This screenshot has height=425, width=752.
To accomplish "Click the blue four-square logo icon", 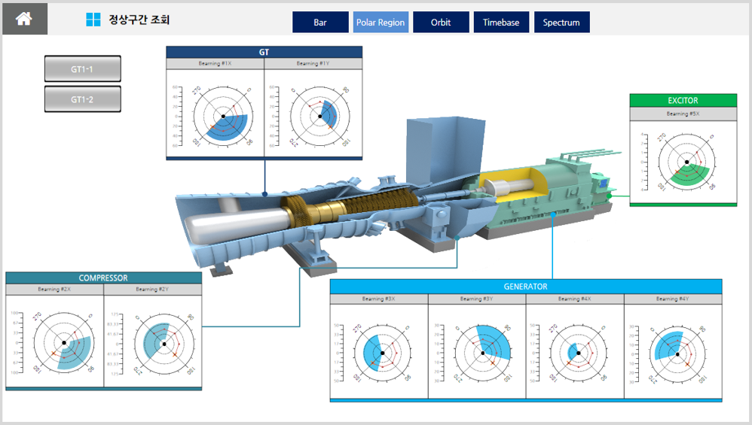I will (x=93, y=20).
